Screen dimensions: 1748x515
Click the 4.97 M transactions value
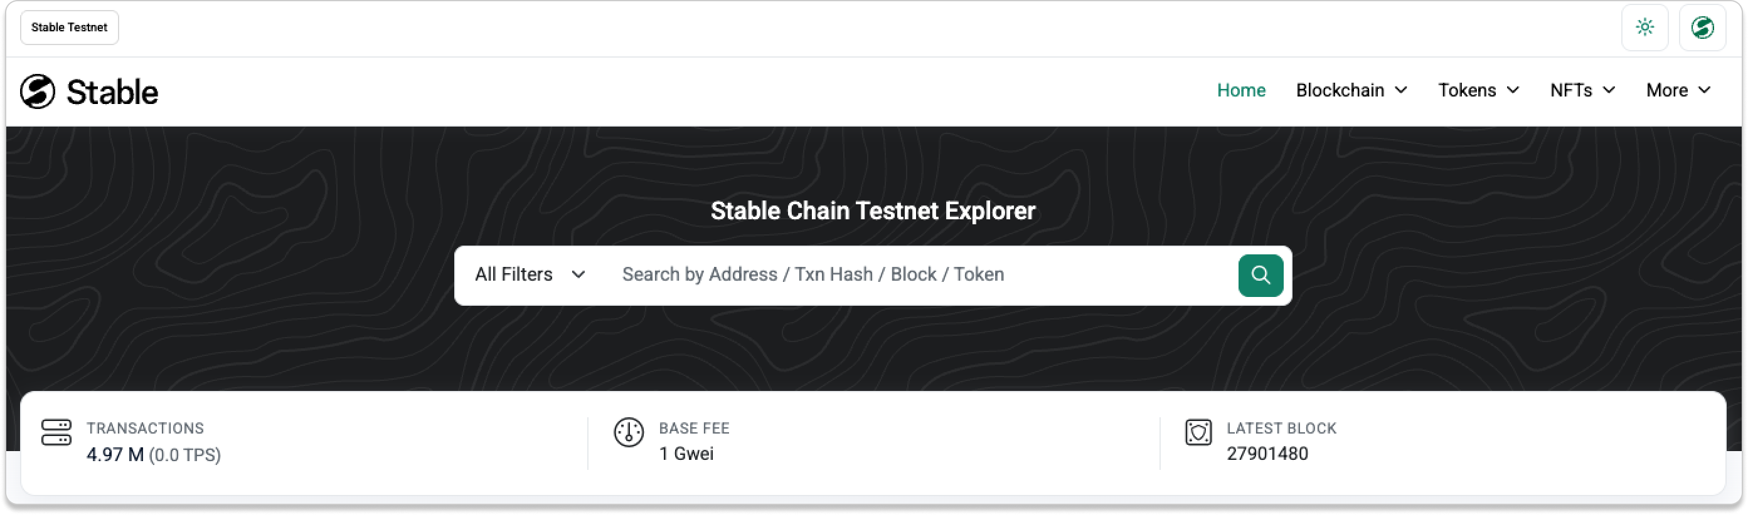tap(115, 454)
